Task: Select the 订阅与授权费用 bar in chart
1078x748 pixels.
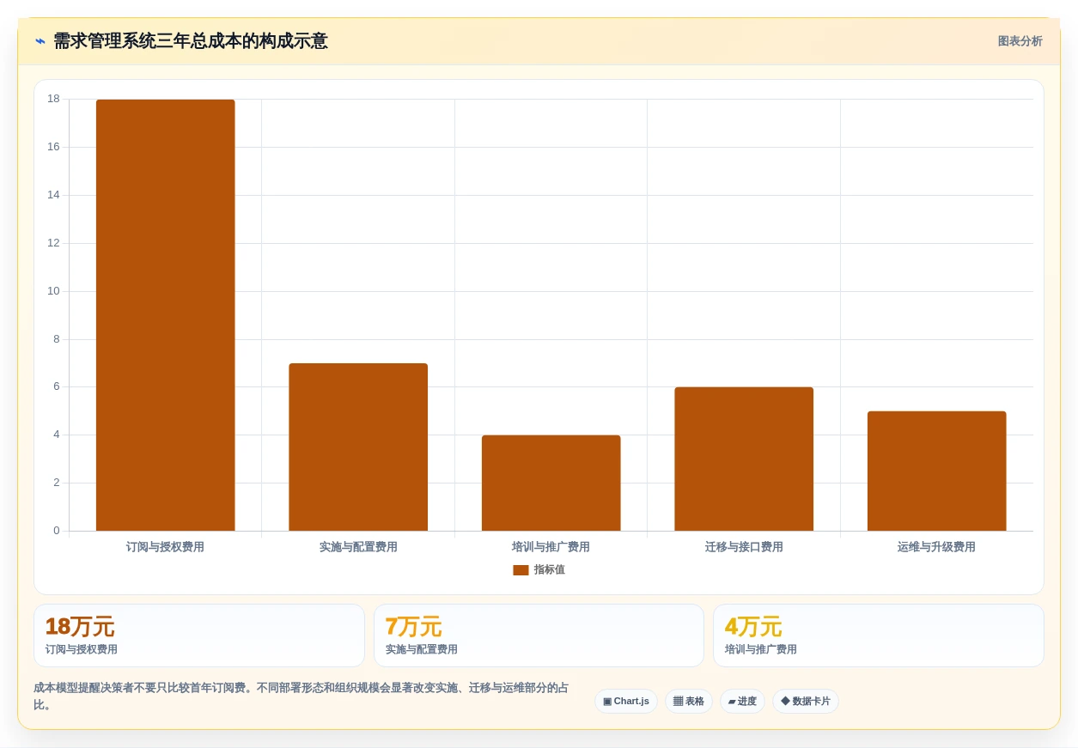Action: 165,315
